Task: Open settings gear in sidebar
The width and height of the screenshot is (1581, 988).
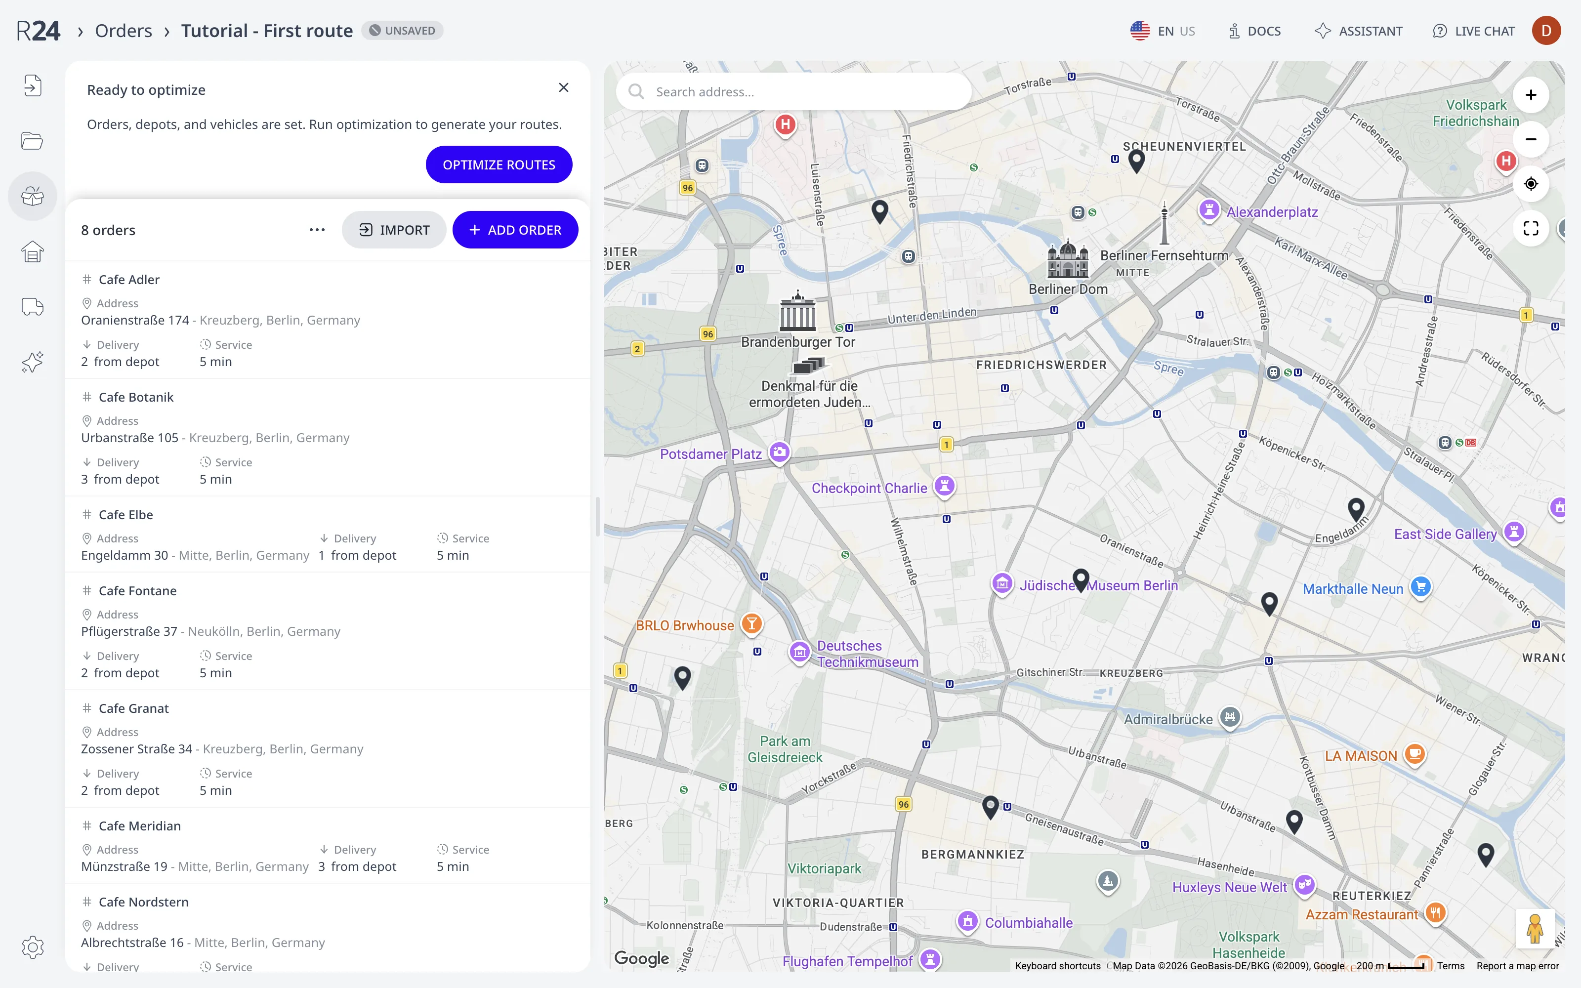Action: tap(32, 947)
